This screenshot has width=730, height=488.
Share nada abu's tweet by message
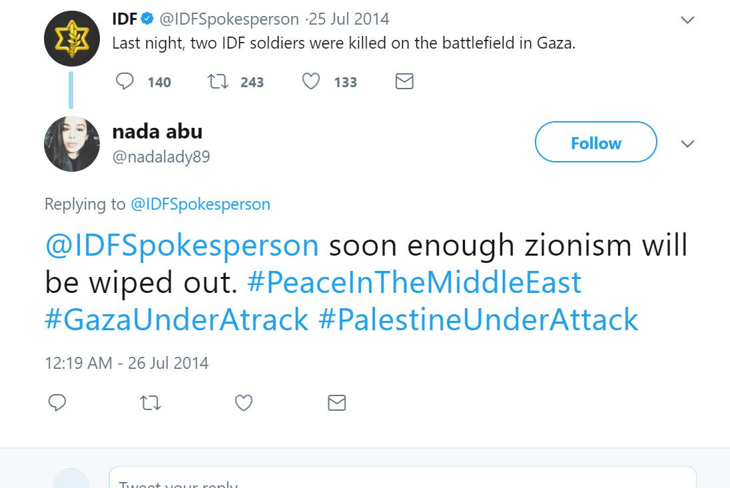click(x=337, y=403)
